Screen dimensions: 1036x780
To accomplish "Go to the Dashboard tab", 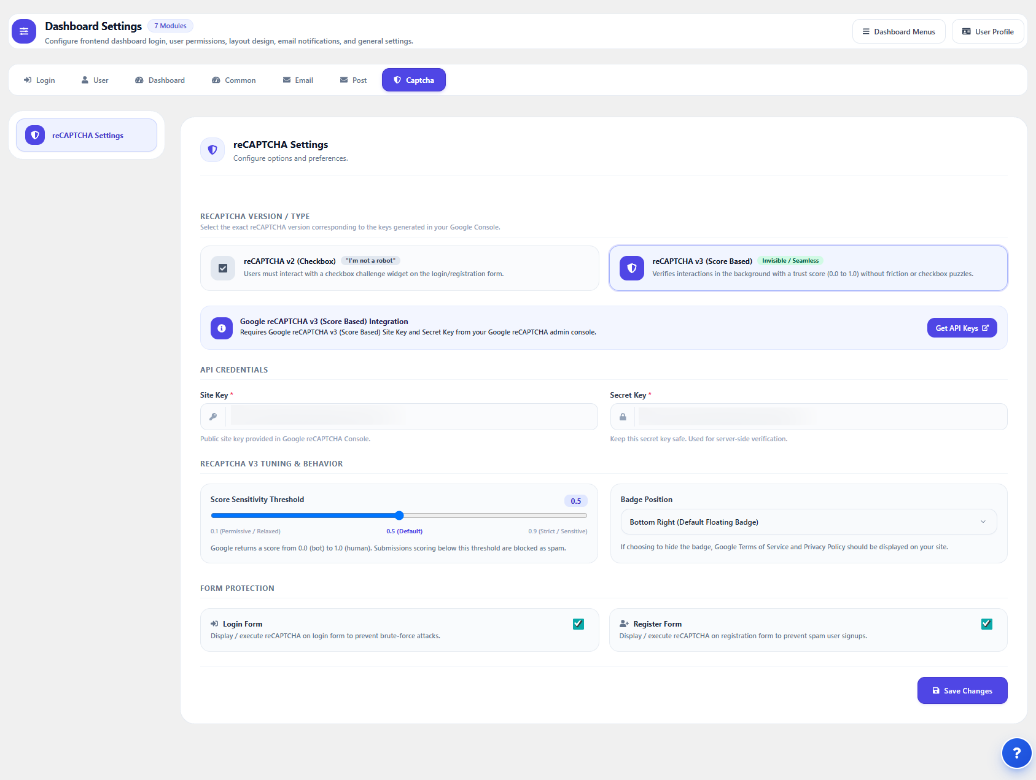I will 160,80.
